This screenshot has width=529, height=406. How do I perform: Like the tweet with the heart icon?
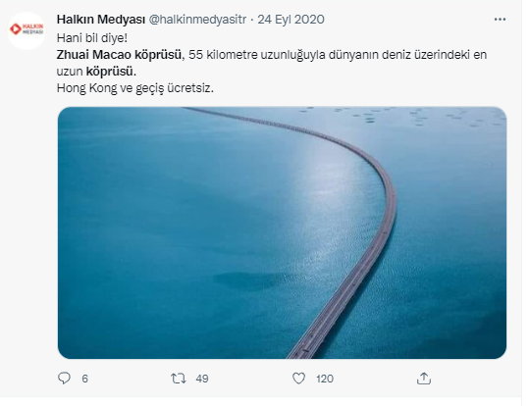298,379
